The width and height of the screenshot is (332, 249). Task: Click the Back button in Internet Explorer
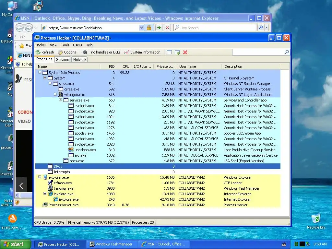pos(19,28)
